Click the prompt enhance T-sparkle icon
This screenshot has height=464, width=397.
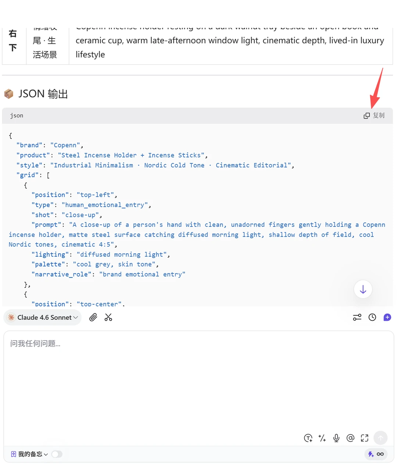pos(308,438)
